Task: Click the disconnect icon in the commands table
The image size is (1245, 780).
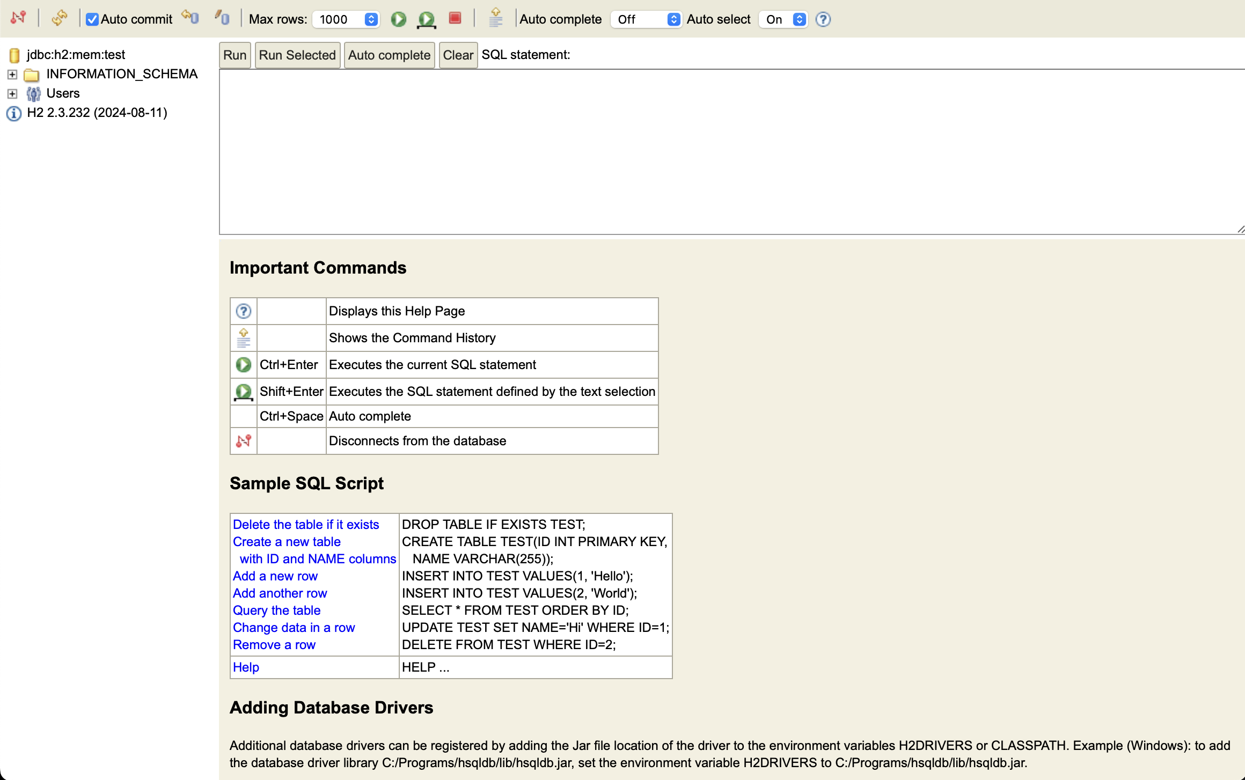Action: pos(244,441)
